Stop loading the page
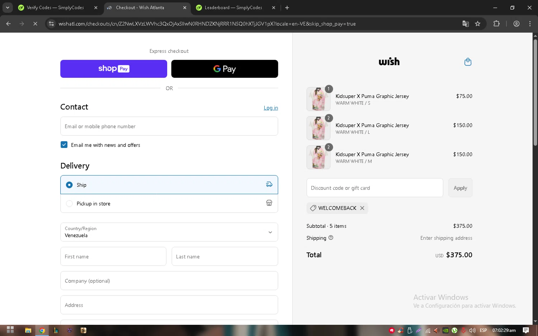 [35, 24]
